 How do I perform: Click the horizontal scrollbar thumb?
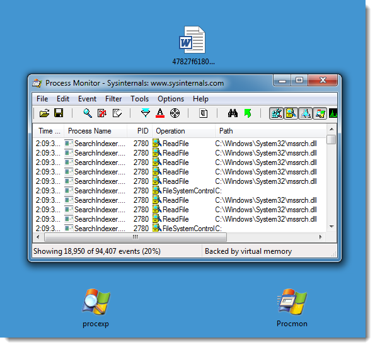click(136, 237)
